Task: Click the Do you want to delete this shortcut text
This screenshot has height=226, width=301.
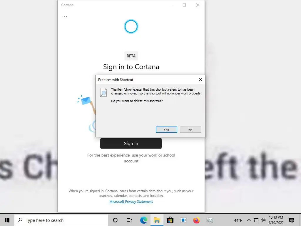Action: click(137, 101)
